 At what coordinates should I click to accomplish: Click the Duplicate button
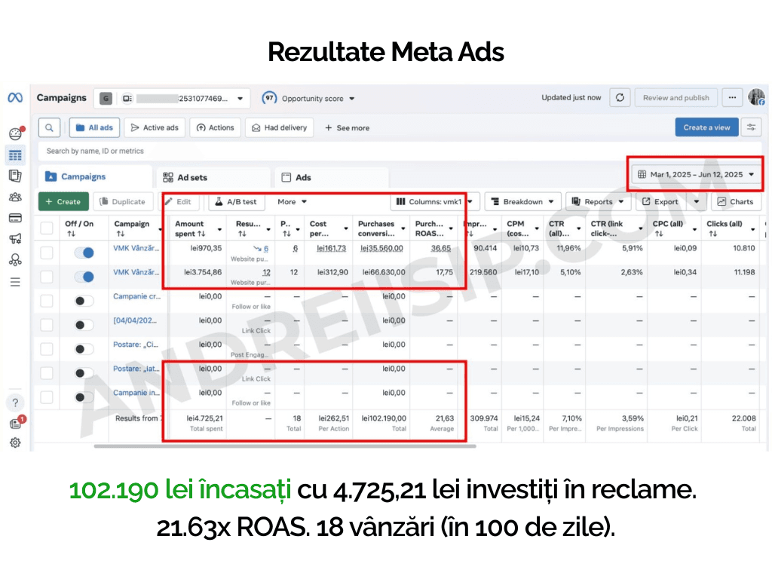[x=122, y=201]
